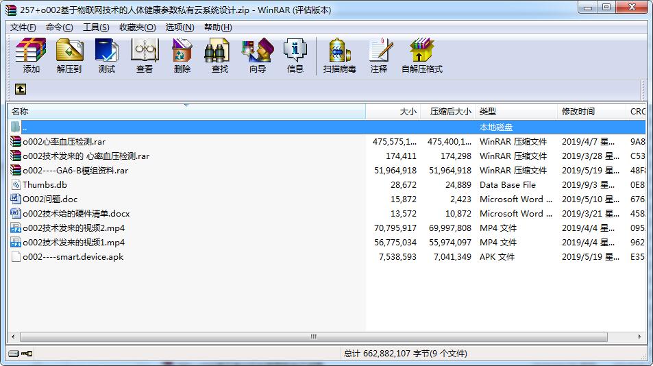Screen dimensions: 653x366
Task: Click packed size 69,997,808 cell
Action: pos(450,228)
